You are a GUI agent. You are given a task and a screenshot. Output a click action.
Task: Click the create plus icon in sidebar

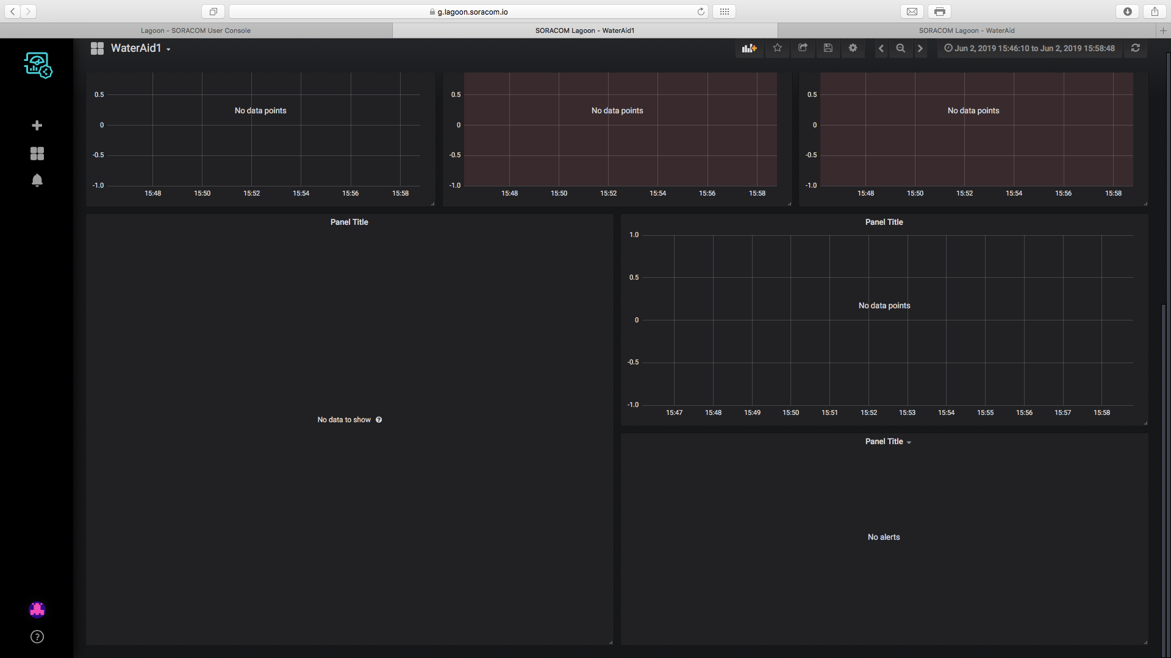pos(37,126)
